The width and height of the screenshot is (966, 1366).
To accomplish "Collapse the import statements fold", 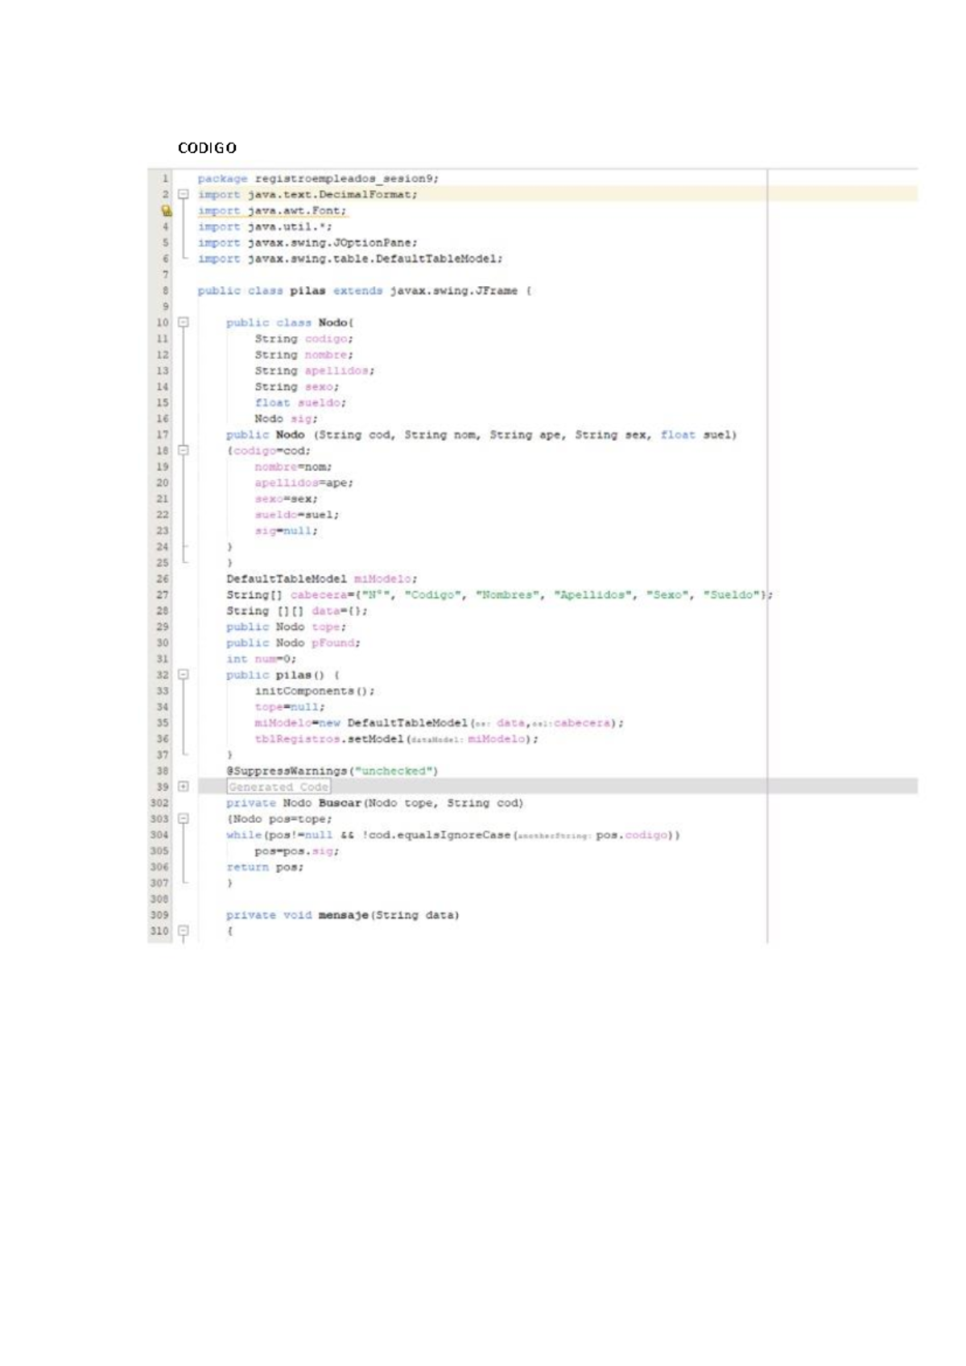I will pyautogui.click(x=184, y=194).
